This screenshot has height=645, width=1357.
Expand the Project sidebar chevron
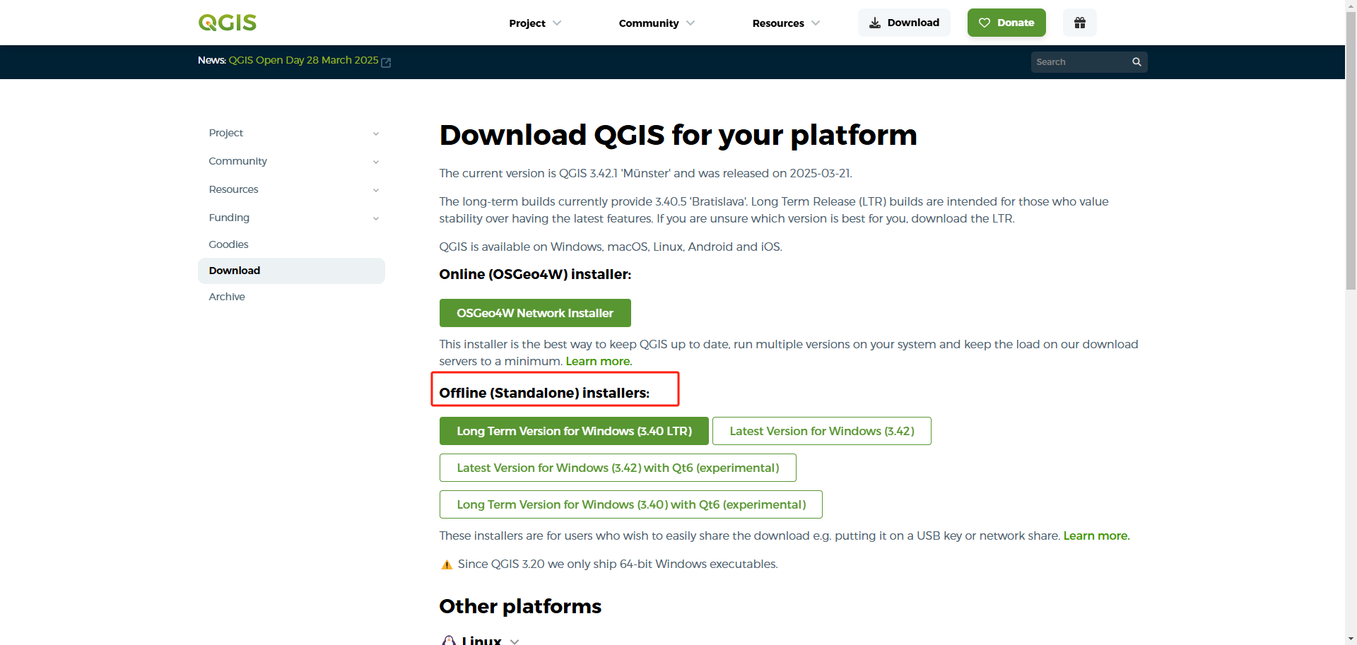(376, 134)
